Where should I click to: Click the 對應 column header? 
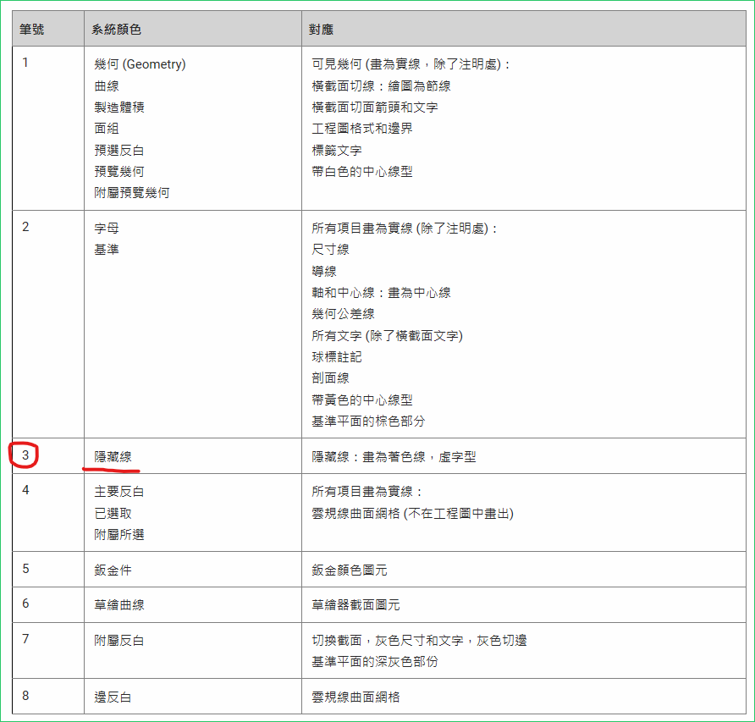tap(322, 30)
